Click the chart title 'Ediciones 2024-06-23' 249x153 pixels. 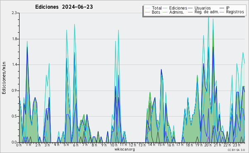coord(64,7)
